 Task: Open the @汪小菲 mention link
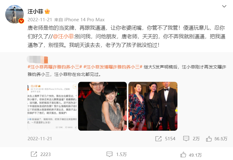[63, 36]
